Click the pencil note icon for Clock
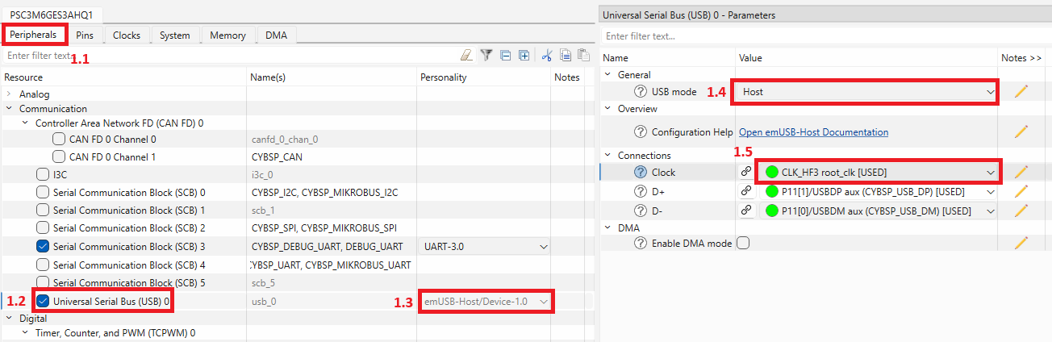This screenshot has height=342, width=1052. tap(1021, 172)
